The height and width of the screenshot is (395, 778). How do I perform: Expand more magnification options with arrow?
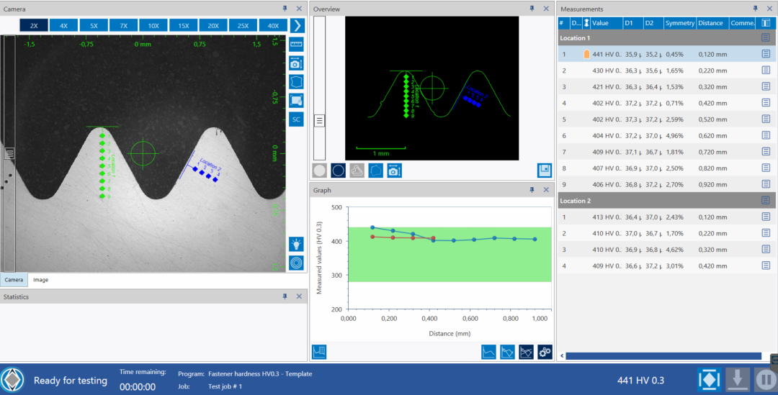pyautogui.click(x=297, y=25)
